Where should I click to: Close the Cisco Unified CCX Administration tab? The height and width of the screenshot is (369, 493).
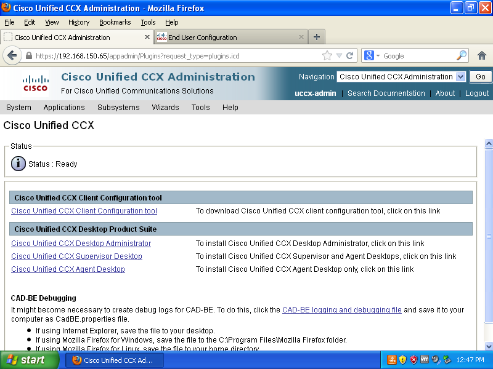click(x=147, y=37)
